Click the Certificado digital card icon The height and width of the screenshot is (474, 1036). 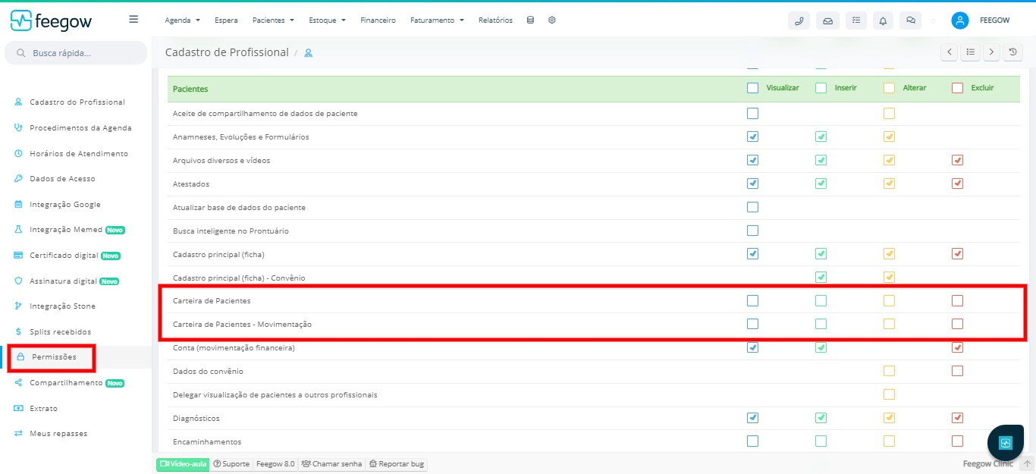(x=19, y=255)
